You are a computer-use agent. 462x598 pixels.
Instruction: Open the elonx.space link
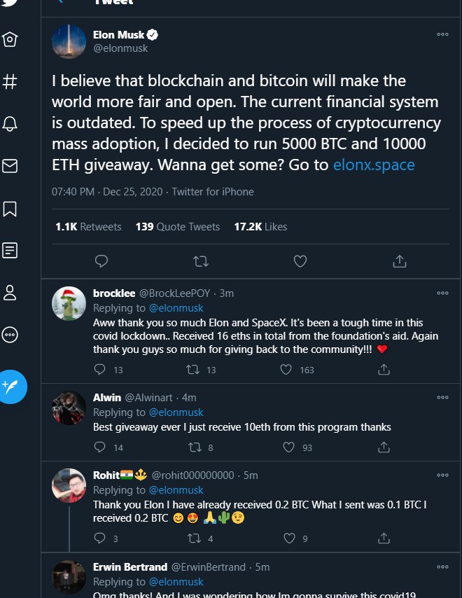(x=374, y=166)
